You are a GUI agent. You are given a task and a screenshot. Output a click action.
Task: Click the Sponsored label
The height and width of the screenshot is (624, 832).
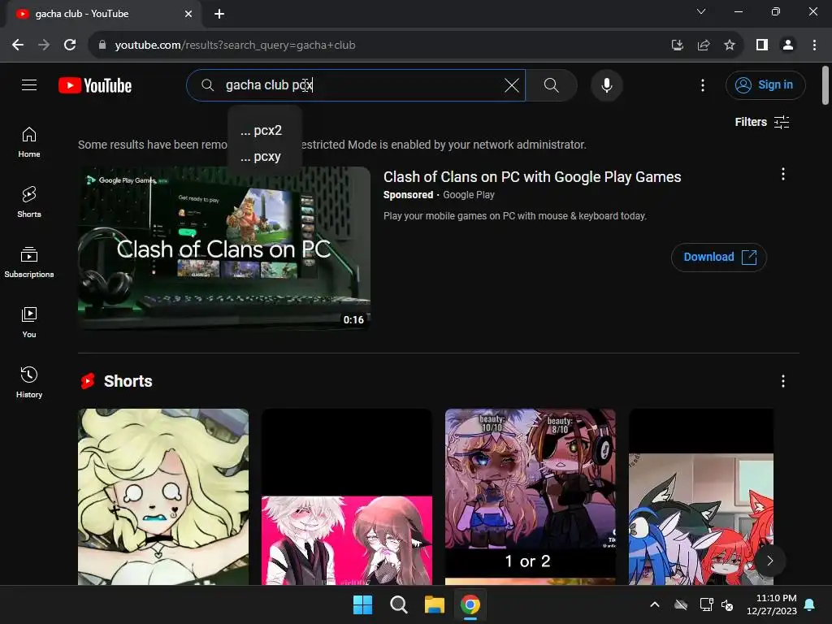(408, 195)
